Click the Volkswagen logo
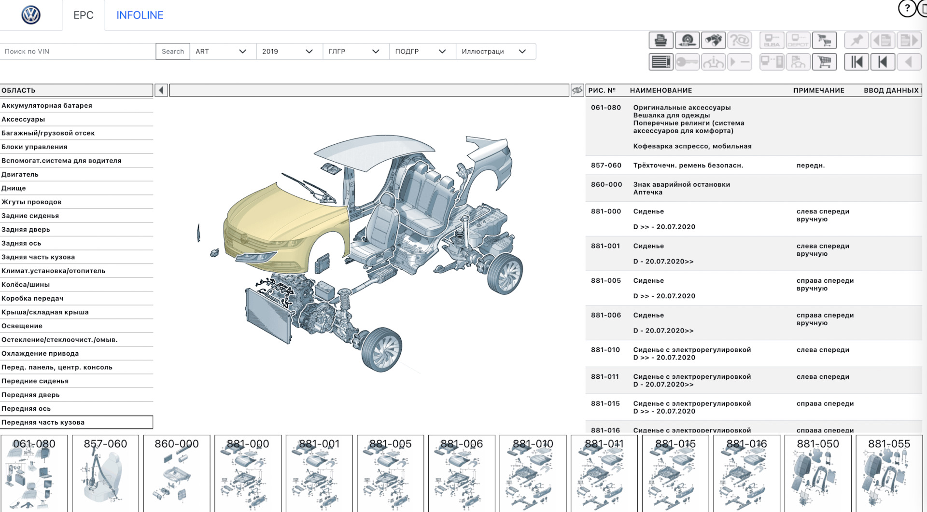This screenshot has width=927, height=512. [31, 15]
